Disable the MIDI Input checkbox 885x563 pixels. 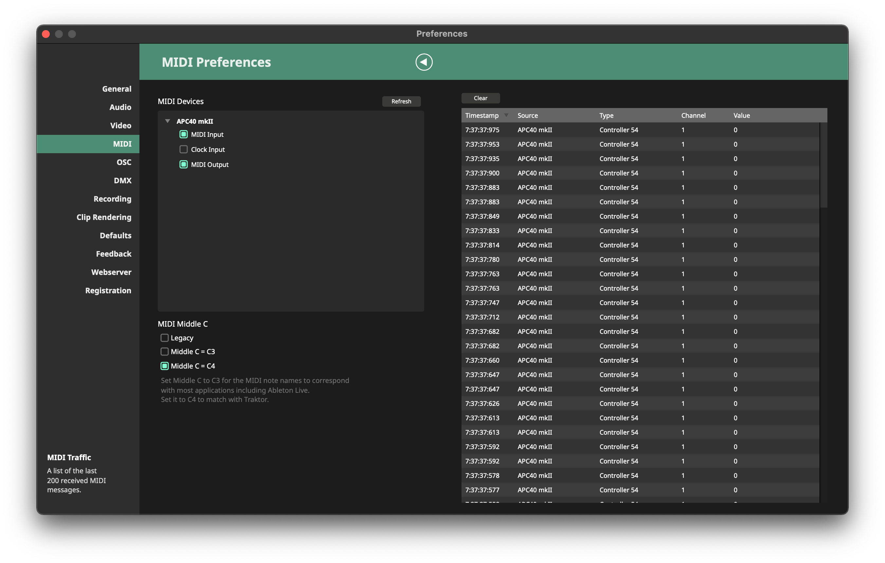[x=183, y=135]
